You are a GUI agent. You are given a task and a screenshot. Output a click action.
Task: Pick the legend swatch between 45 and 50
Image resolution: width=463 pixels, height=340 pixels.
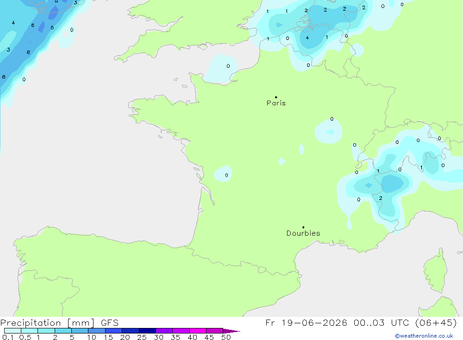pos(215,331)
